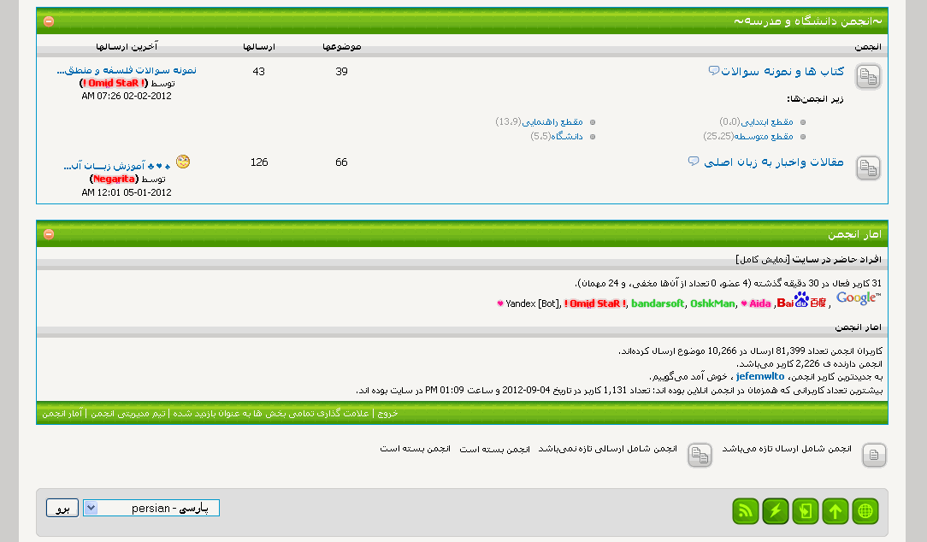Open forum مقالات واخبار به زبان اصلی
This screenshot has height=542, width=927.
(773, 162)
